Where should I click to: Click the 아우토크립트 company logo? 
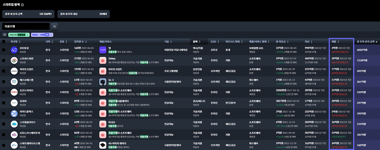pyautogui.click(x=14, y=71)
